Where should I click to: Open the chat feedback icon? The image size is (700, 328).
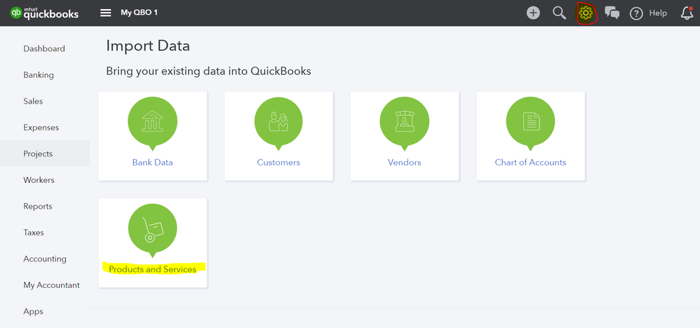click(612, 13)
